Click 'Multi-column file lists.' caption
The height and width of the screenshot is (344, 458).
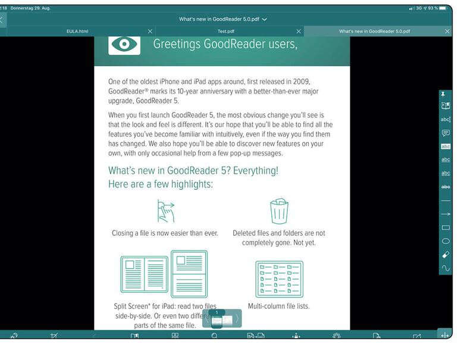[x=278, y=307]
